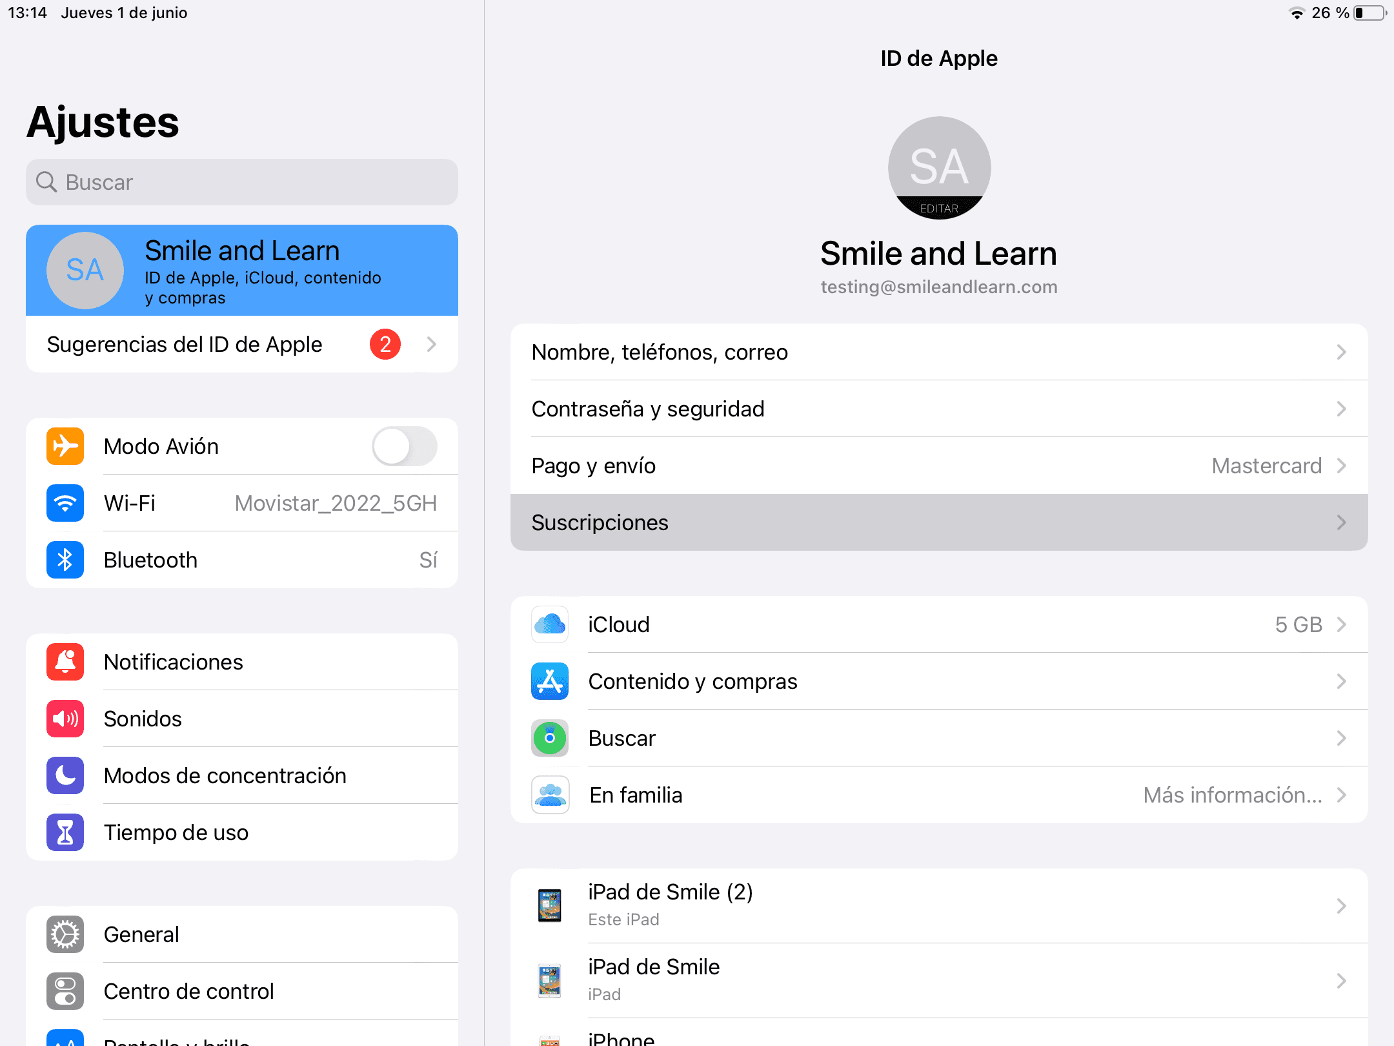Expand Sugerencias del ID de Apple chevron
Viewport: 1394px width, 1046px height.
pos(432,344)
